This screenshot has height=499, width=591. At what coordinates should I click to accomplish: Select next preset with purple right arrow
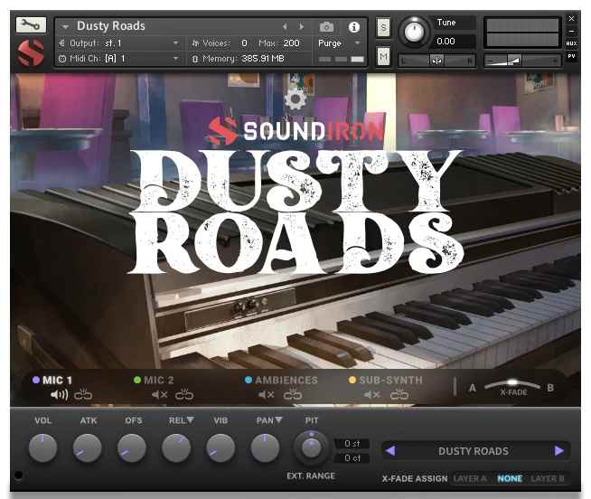coord(559,451)
